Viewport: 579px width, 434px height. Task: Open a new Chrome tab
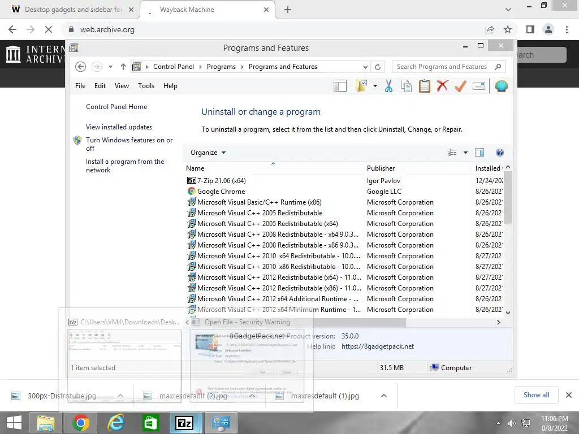click(x=288, y=10)
